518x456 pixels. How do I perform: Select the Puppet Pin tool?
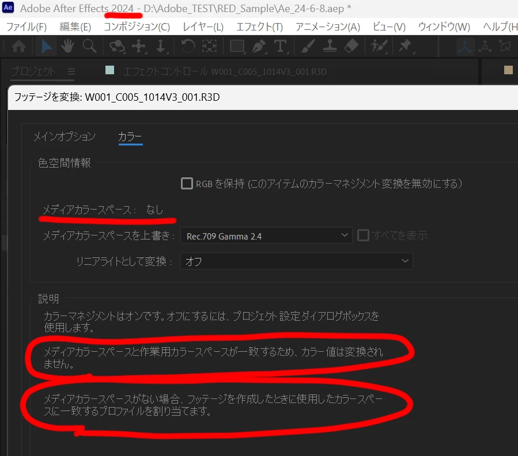tap(406, 46)
